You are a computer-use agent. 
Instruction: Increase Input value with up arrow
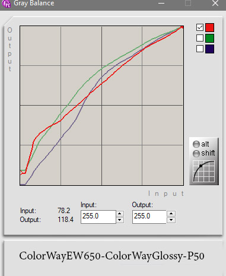coord(120,214)
